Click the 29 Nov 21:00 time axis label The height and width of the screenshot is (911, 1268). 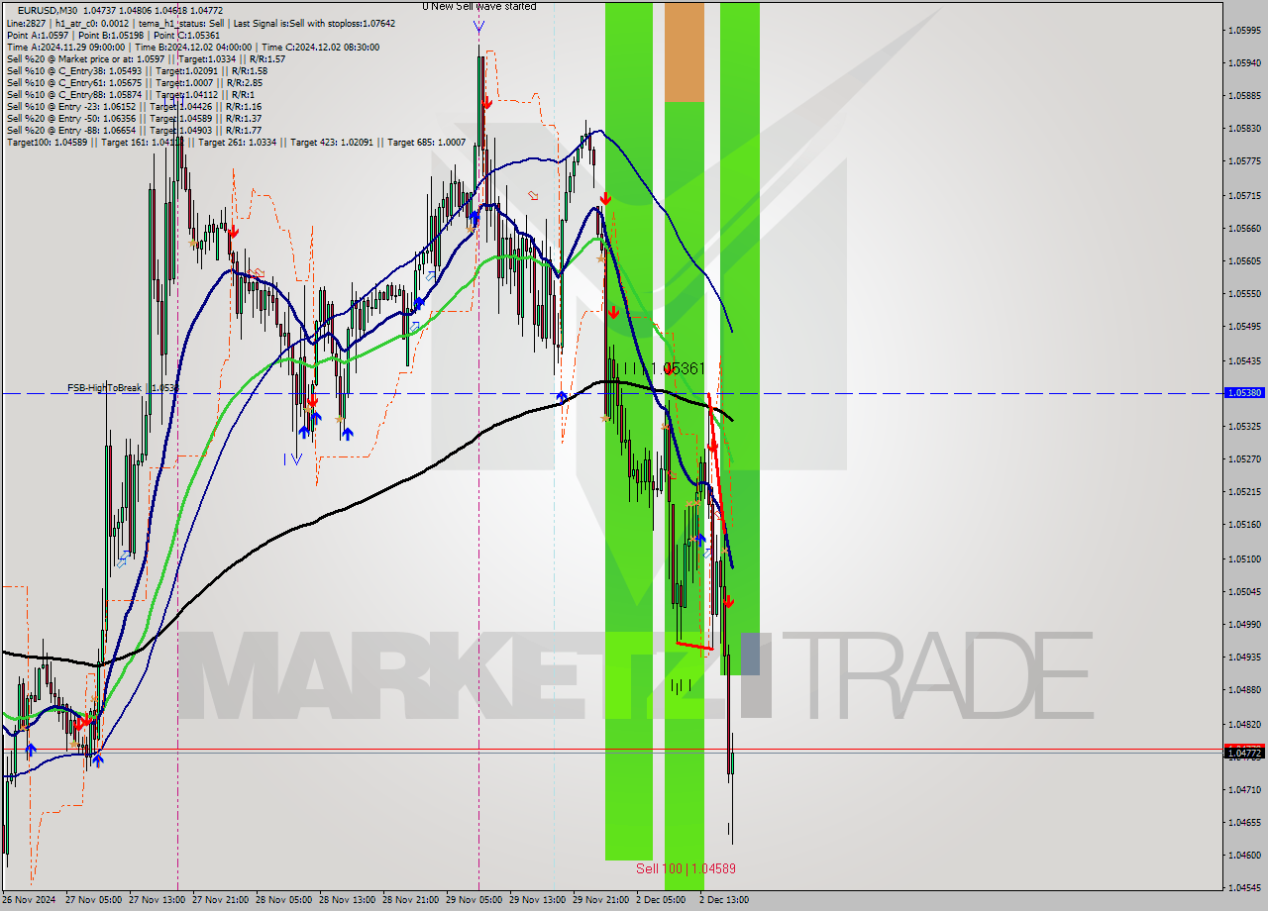[x=600, y=900]
